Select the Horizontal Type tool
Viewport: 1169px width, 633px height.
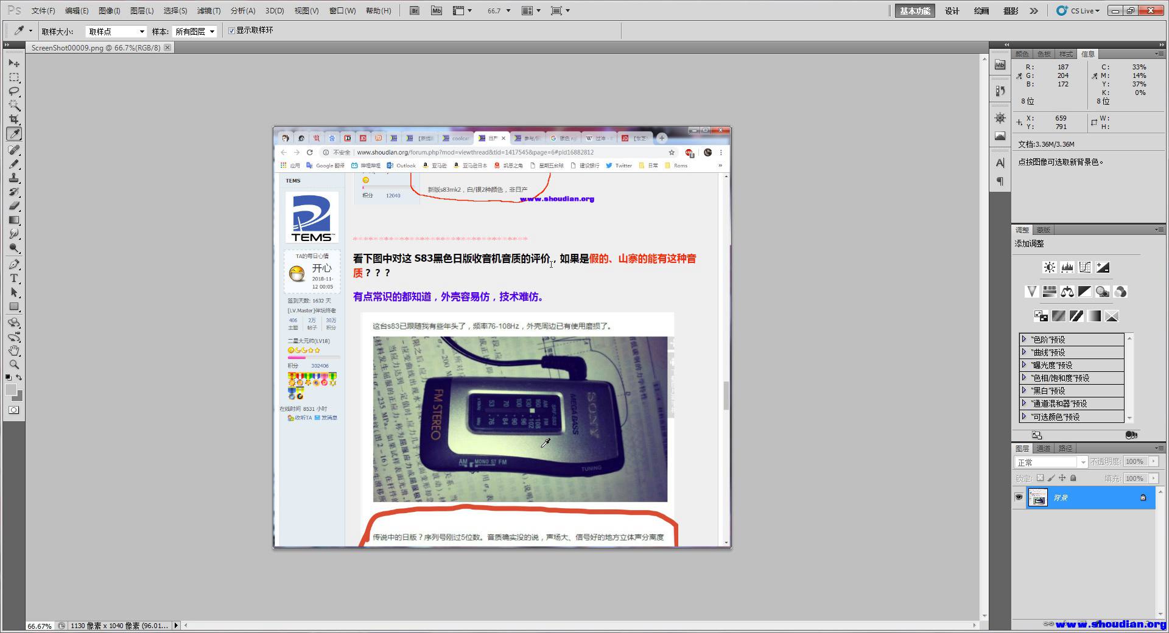point(14,278)
